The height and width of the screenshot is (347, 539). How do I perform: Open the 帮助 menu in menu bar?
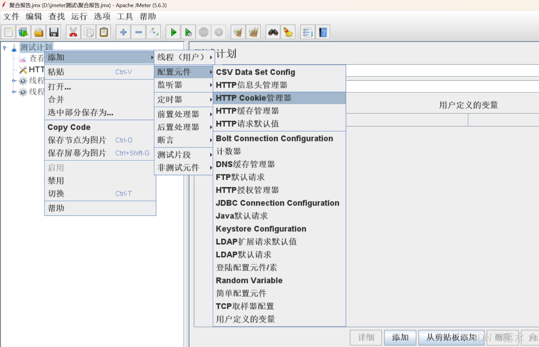point(148,16)
